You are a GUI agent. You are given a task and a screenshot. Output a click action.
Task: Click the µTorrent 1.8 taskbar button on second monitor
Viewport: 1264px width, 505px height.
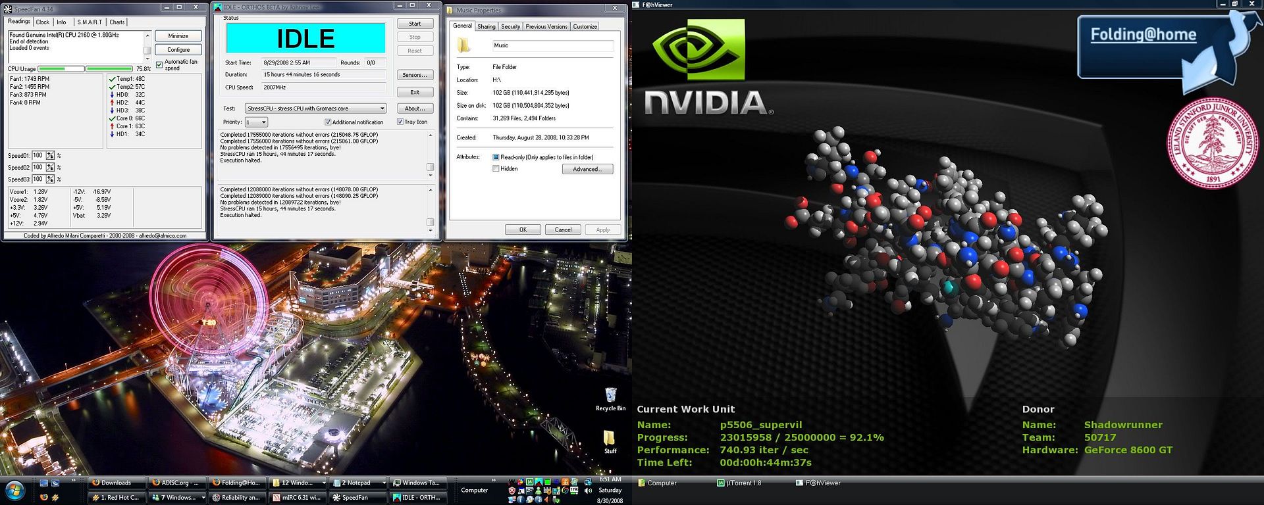tap(739, 483)
